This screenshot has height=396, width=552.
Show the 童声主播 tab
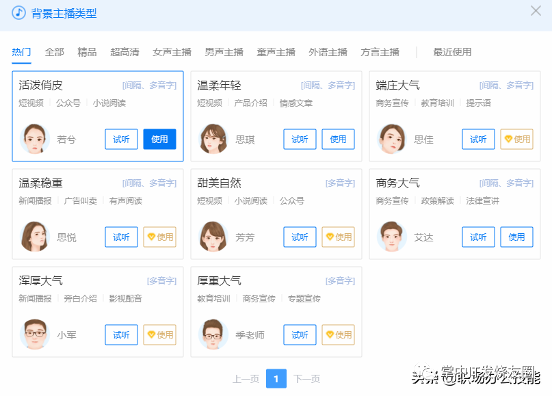coord(276,52)
